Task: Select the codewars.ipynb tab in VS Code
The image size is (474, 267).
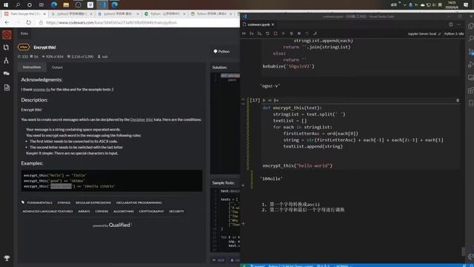Action: point(258,24)
